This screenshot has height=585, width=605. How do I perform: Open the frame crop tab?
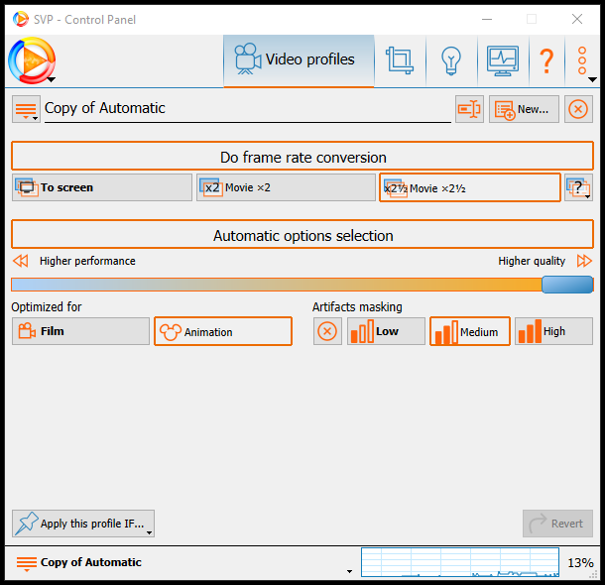click(400, 60)
